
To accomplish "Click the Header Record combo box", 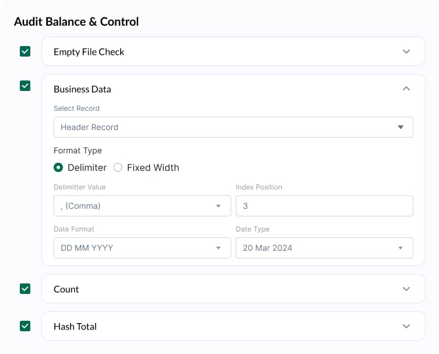I will tap(233, 127).
